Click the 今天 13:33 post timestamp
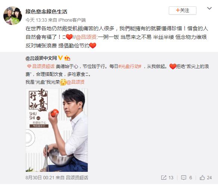 36,20
